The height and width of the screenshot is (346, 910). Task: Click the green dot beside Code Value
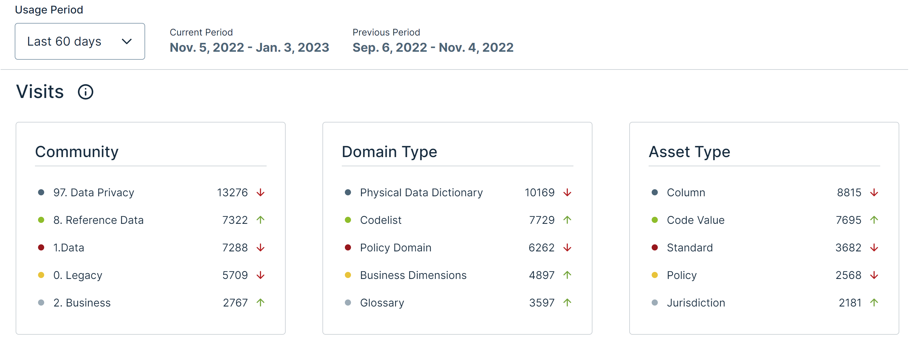655,220
